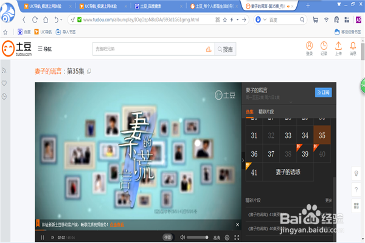365x243 pixels.
Task: Click the Wi-Fi toolbar icon
Action: [x=326, y=20]
